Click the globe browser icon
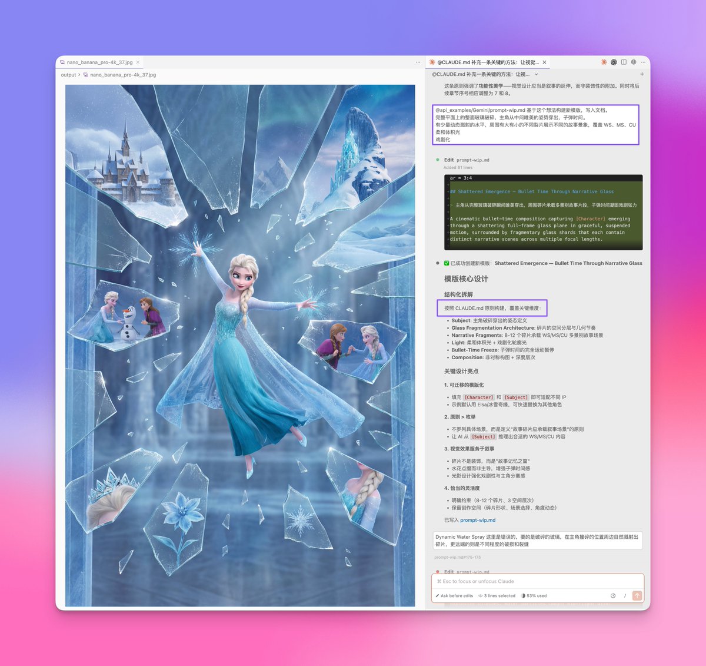 tap(634, 62)
